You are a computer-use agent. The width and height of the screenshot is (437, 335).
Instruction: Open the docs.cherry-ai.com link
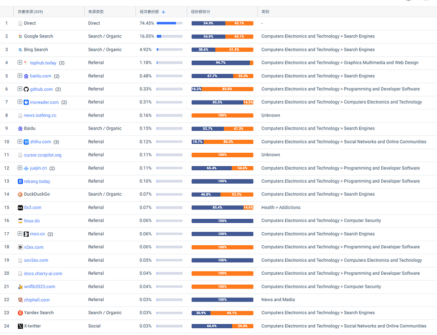coord(43,274)
